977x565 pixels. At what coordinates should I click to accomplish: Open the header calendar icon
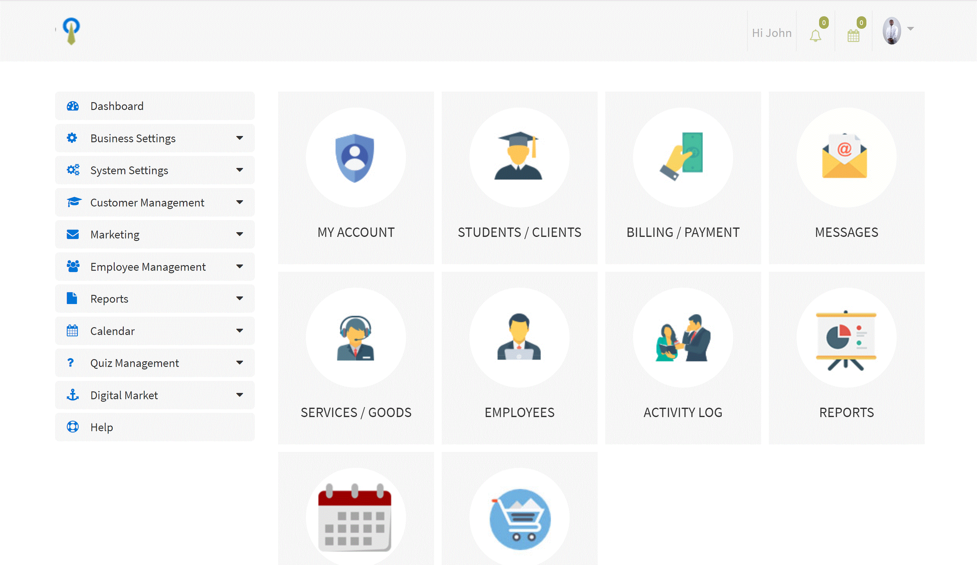point(853,36)
